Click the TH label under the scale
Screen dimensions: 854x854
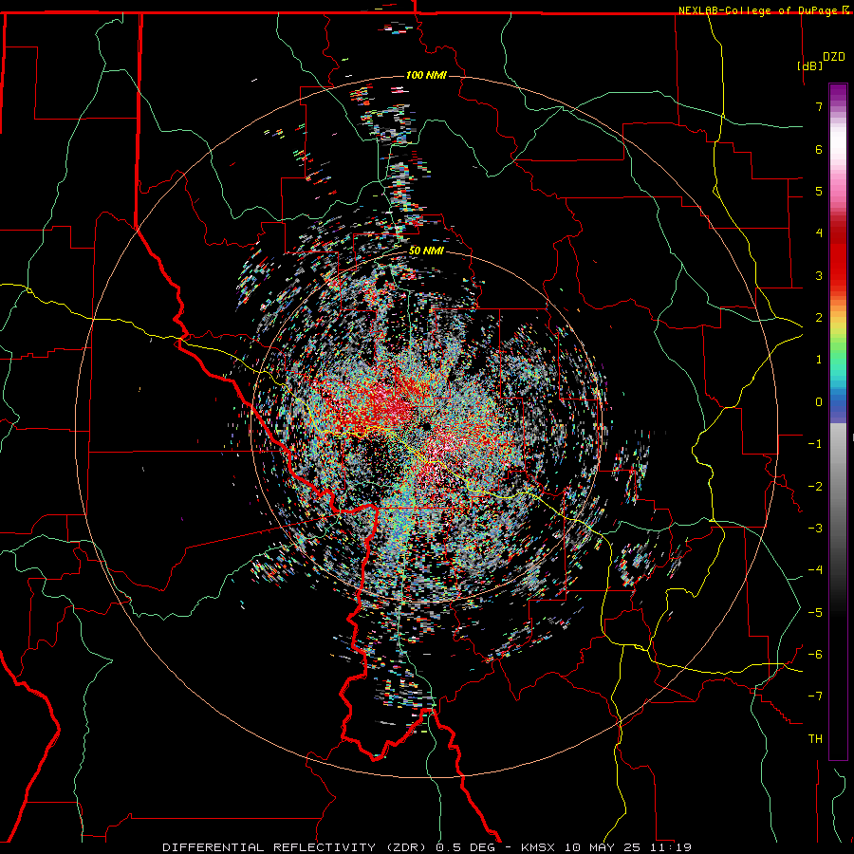[815, 739]
